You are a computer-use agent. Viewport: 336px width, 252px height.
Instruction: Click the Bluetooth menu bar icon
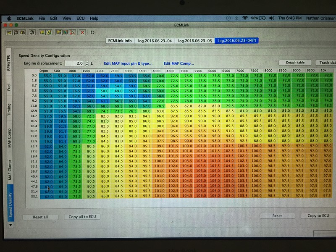tap(236, 18)
